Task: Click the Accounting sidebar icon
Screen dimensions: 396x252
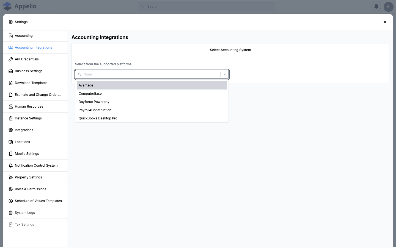Action: (x=11, y=36)
